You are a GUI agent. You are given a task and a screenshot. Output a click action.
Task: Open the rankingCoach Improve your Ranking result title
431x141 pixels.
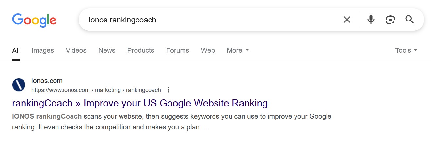[140, 103]
